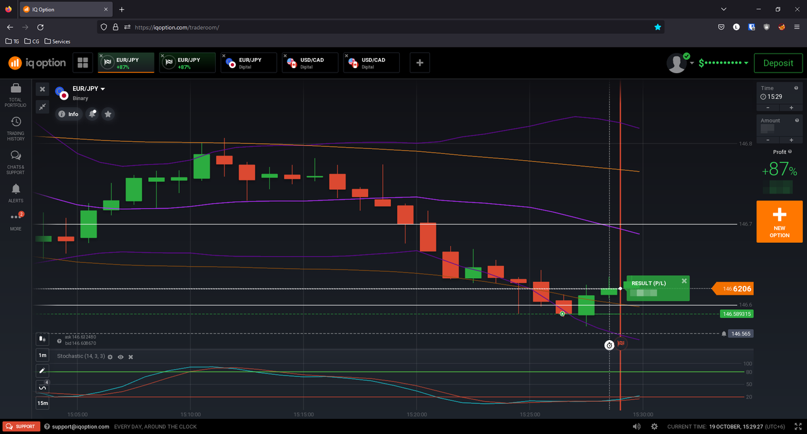
Task: Hide the Stochastic indicator eye icon
Action: pyautogui.click(x=120, y=357)
